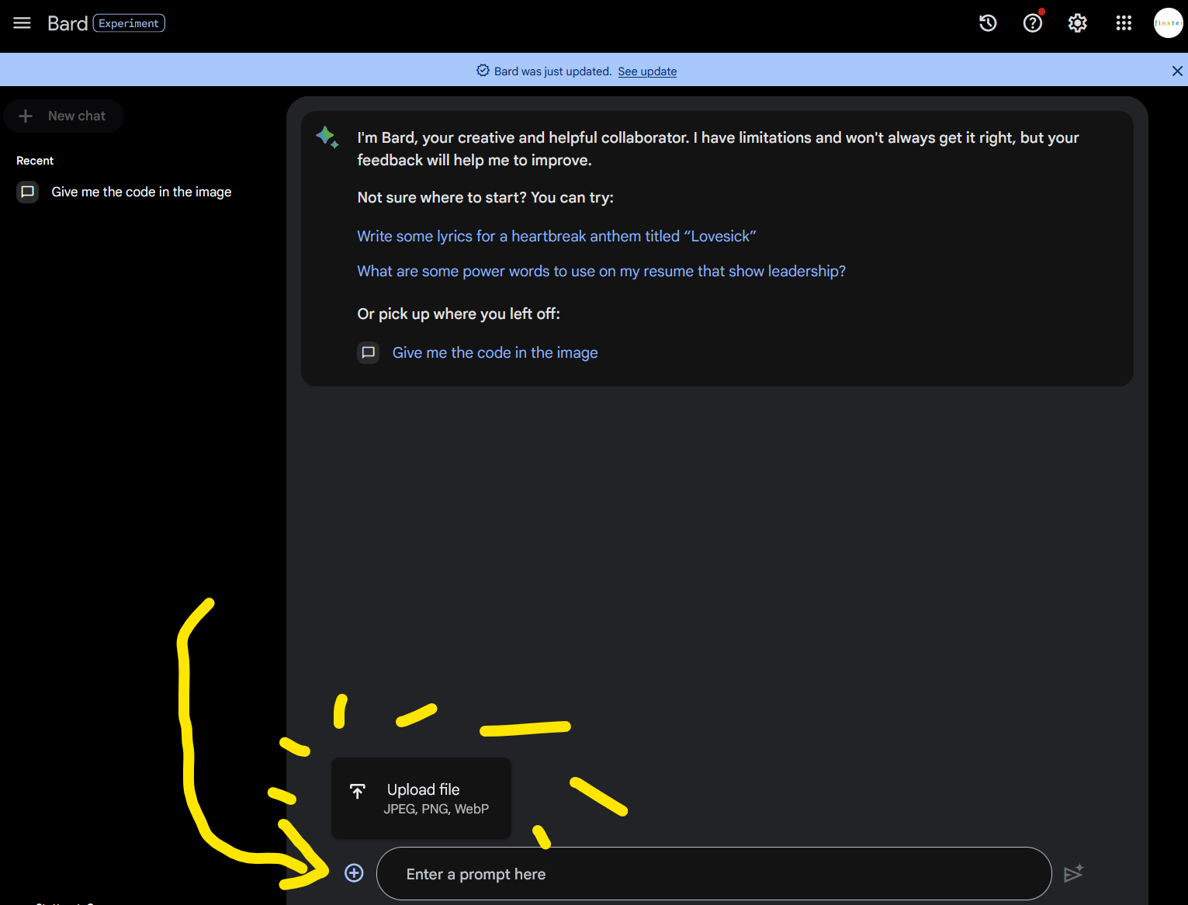Open the Google apps grid
The width and height of the screenshot is (1188, 905).
tap(1124, 23)
